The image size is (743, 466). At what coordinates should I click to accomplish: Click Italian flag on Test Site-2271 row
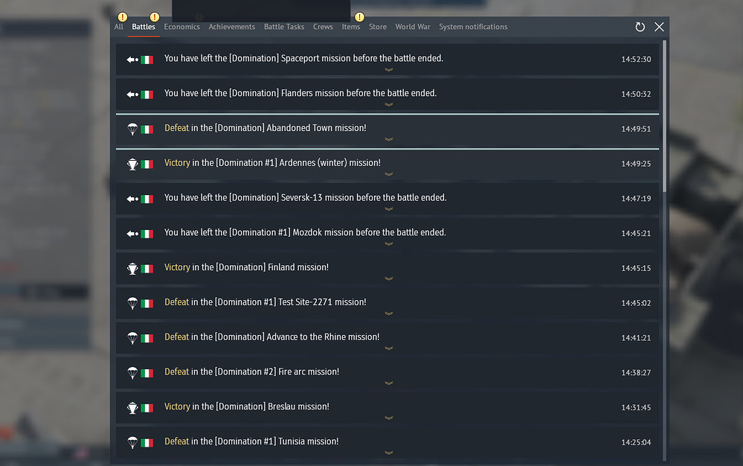(147, 304)
